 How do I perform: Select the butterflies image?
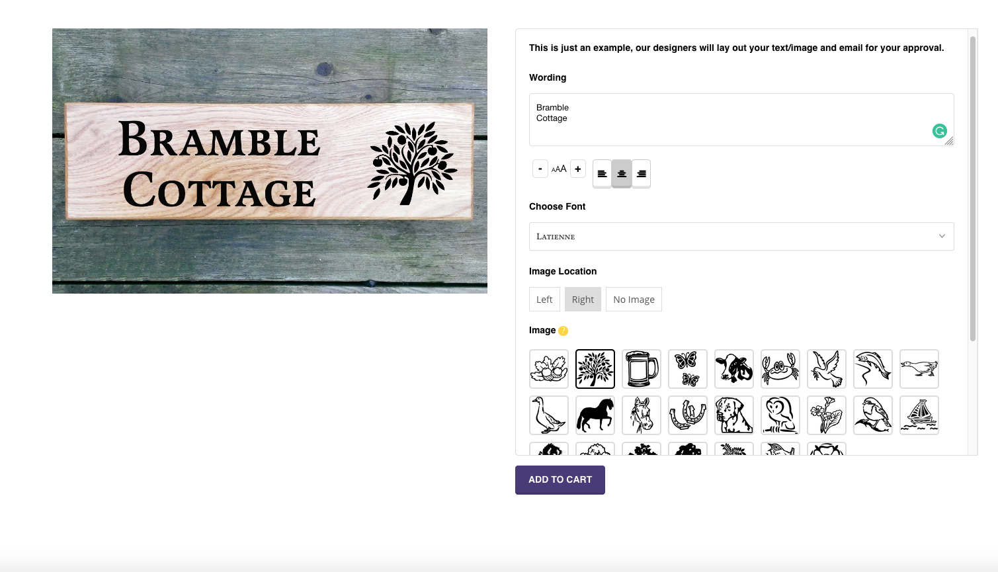point(687,369)
